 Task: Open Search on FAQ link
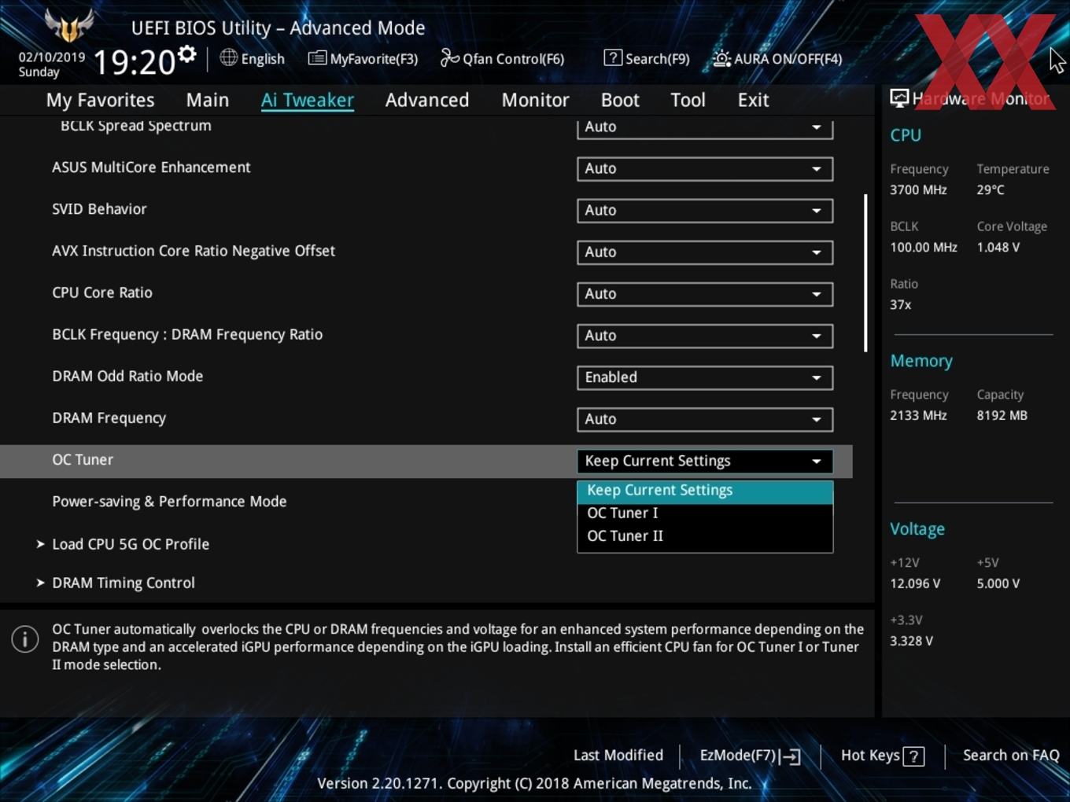click(1011, 756)
